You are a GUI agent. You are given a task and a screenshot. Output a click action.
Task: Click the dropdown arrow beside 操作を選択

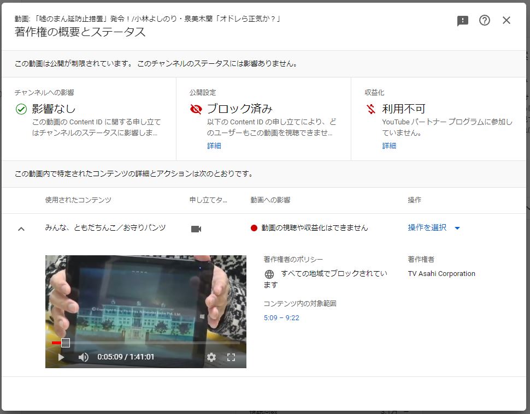(457, 228)
